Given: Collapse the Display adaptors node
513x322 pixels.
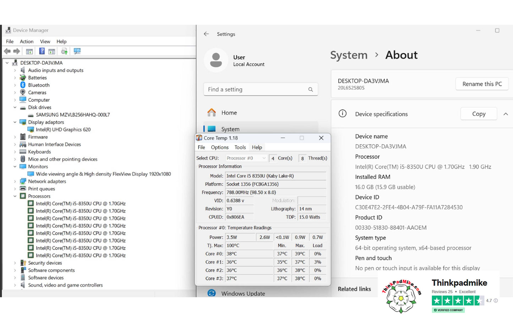Looking at the screenshot, I should click(x=15, y=122).
